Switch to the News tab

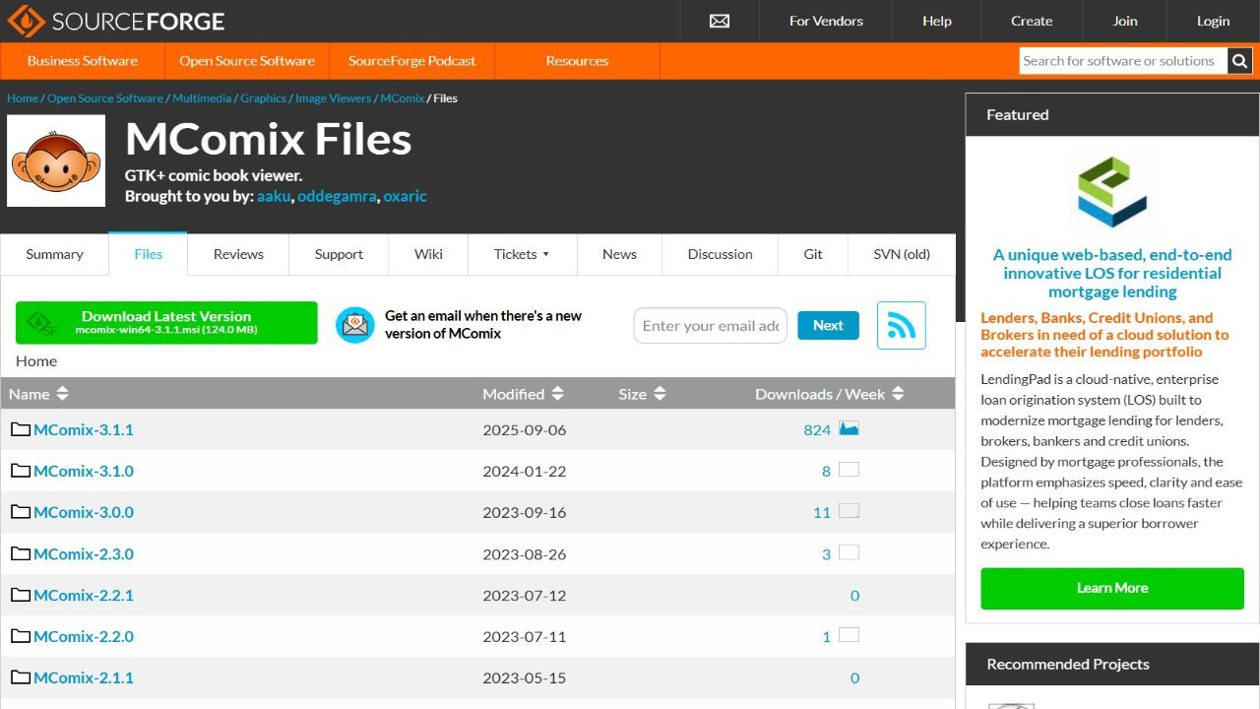click(x=619, y=254)
